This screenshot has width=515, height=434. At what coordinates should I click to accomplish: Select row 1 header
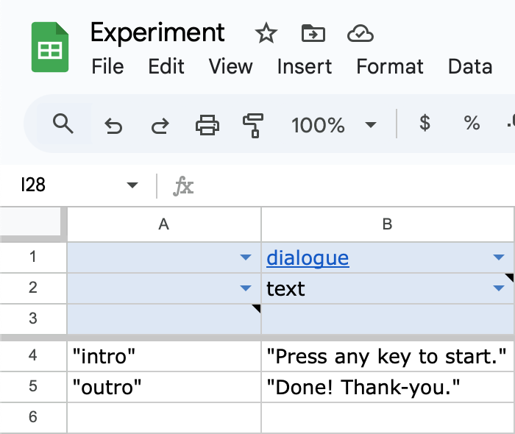click(33, 257)
